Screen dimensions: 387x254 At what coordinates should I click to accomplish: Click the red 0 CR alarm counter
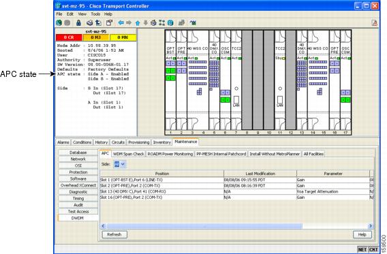tap(69, 37)
